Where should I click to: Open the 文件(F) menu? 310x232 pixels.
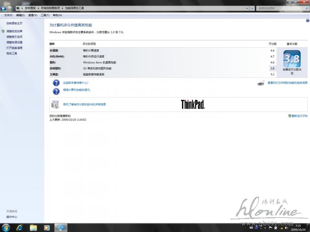[x=8, y=15]
